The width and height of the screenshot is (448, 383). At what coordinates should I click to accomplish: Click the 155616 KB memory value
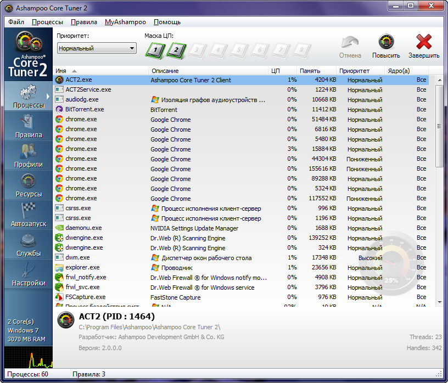click(x=322, y=169)
